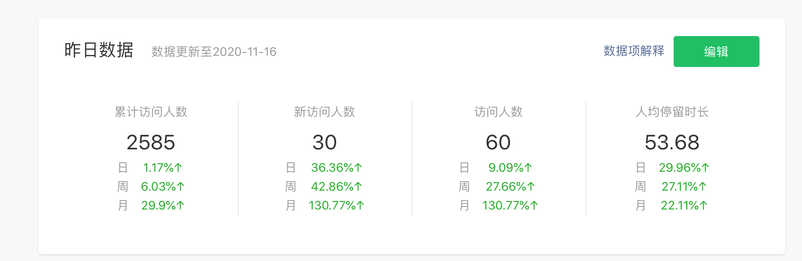Click the value 2585
The image size is (802, 261).
[151, 143]
